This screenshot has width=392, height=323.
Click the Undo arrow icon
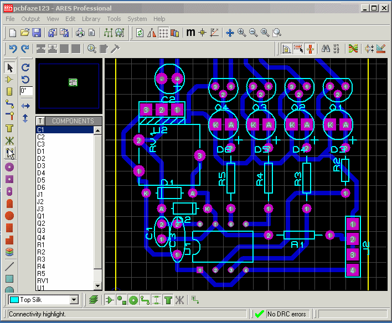click(x=13, y=49)
